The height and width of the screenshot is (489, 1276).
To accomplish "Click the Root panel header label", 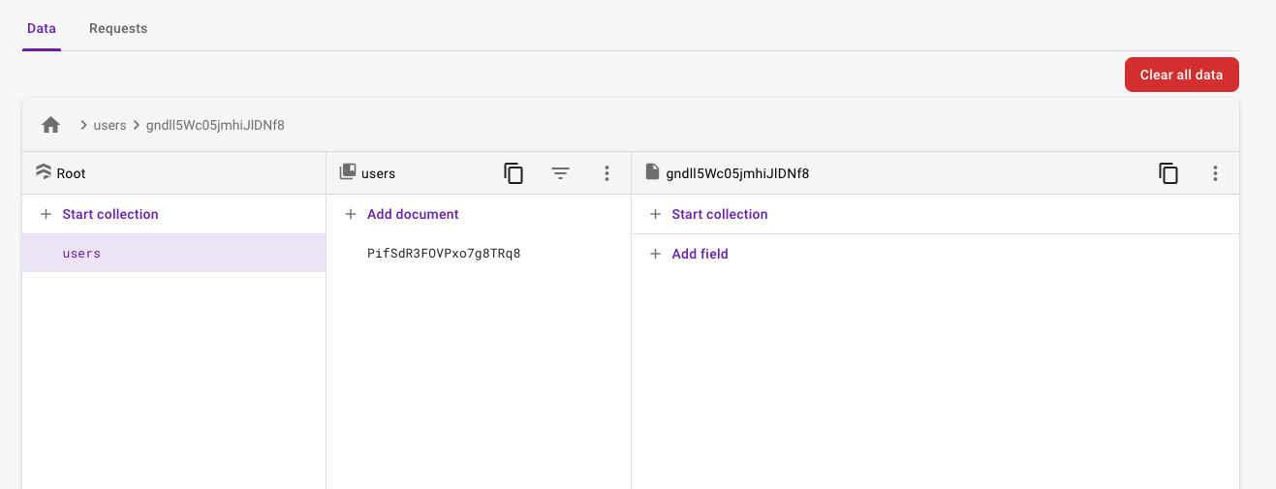I will click(x=72, y=173).
